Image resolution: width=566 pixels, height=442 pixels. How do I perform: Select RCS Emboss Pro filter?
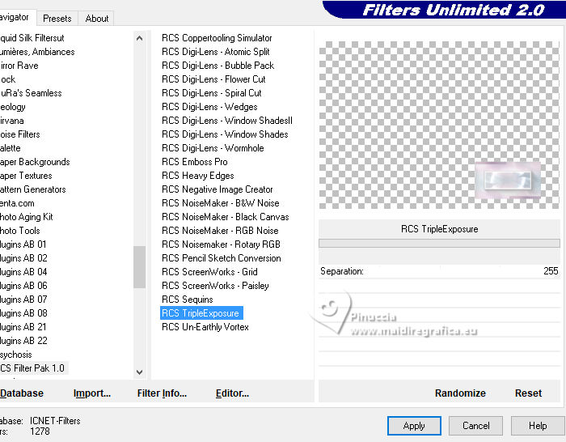click(x=195, y=162)
